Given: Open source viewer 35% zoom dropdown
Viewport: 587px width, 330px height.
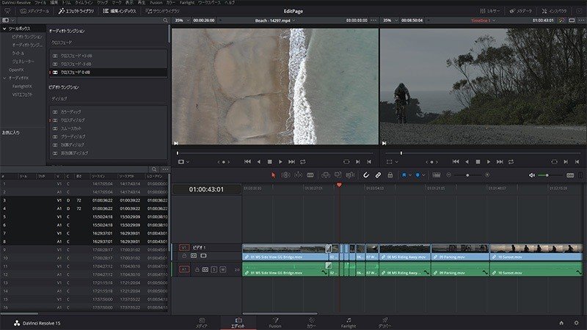Looking at the screenshot, I should click(181, 21).
